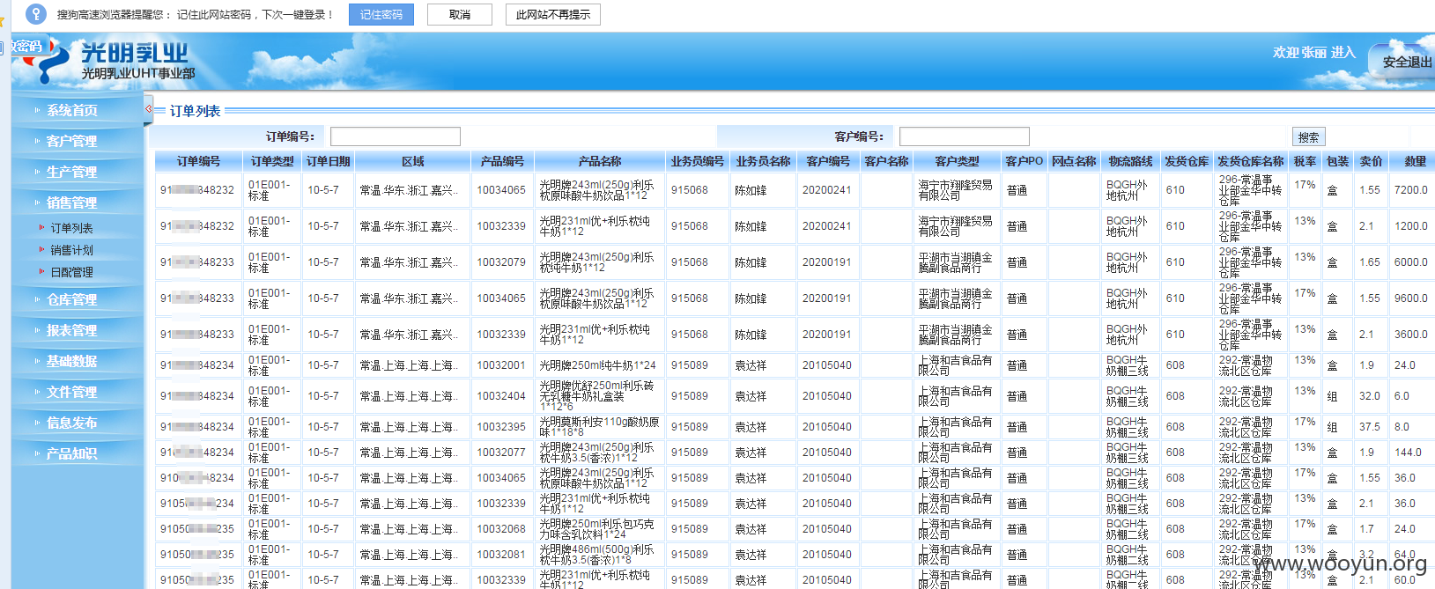Viewport: 1435px width, 589px height.
Task: Click price 37.5 cell
Action: (1370, 427)
